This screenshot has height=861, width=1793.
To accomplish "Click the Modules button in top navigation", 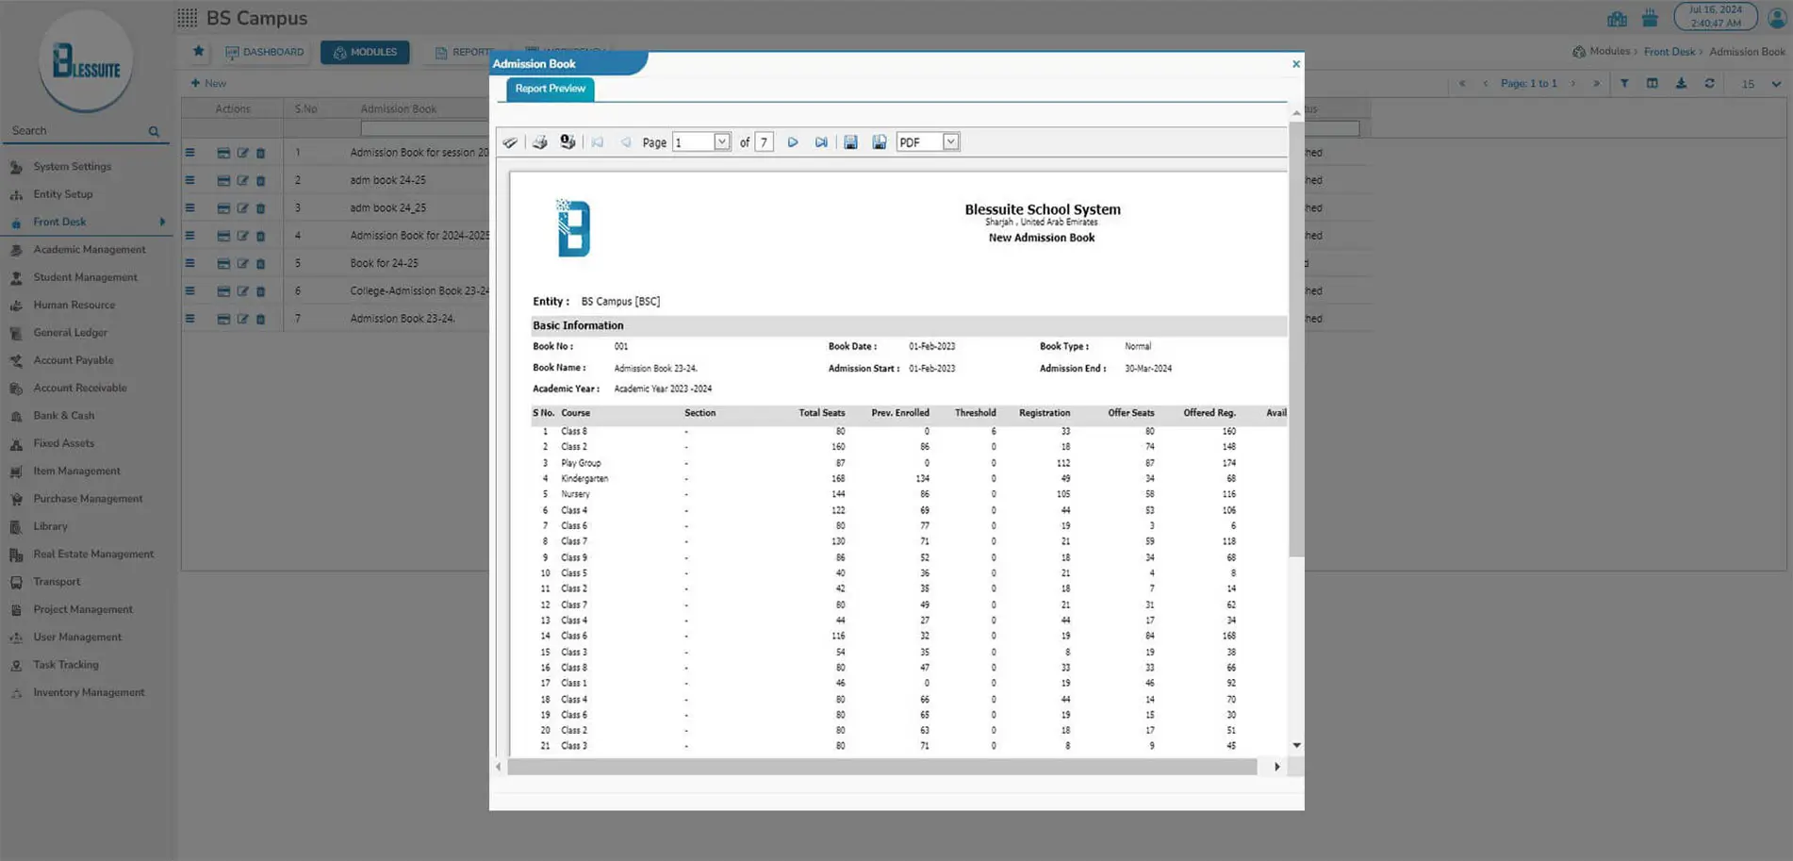I will (365, 52).
